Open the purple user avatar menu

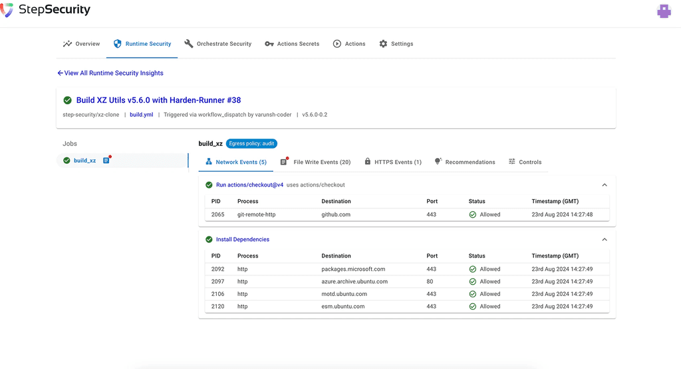(x=664, y=11)
